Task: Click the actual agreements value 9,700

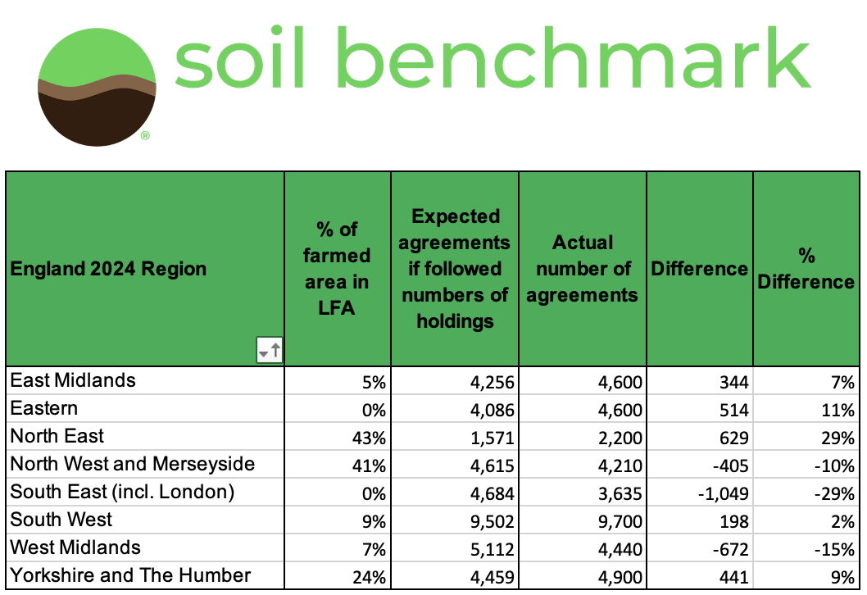Action: (583, 520)
